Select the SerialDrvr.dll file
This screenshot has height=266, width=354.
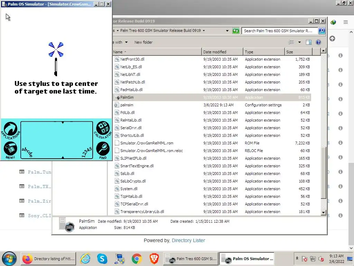pos(131,128)
